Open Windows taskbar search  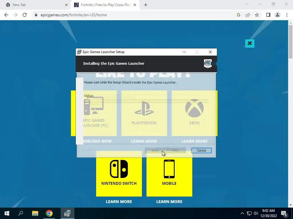pos(21,213)
